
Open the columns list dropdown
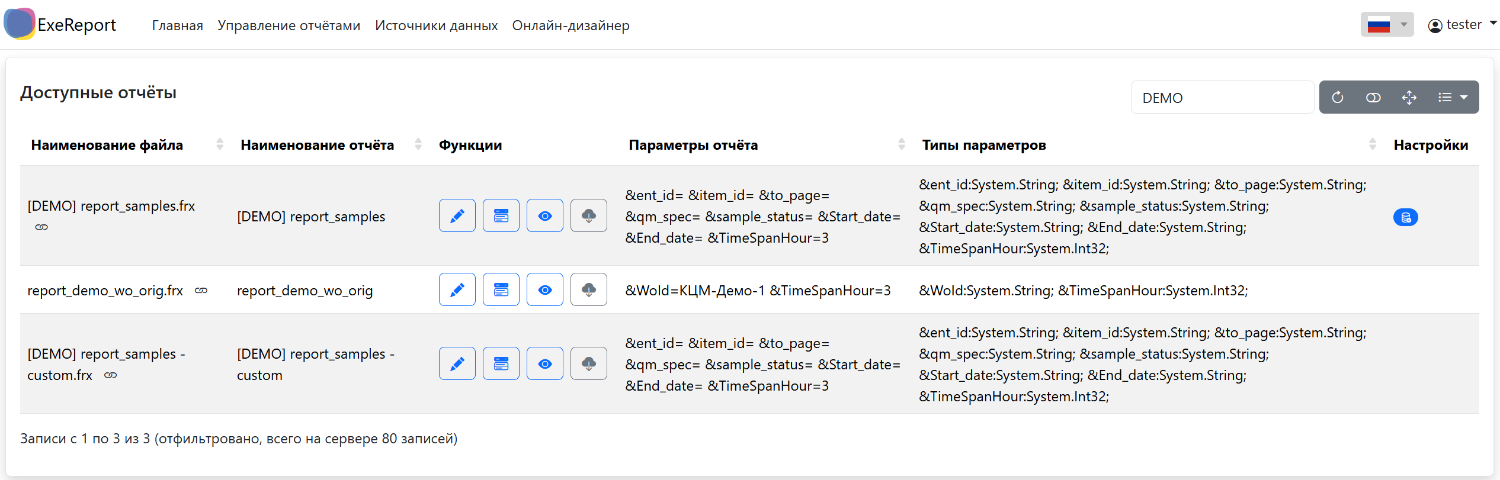tap(1452, 98)
